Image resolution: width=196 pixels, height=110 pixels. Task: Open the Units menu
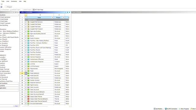(x=8, y=1)
